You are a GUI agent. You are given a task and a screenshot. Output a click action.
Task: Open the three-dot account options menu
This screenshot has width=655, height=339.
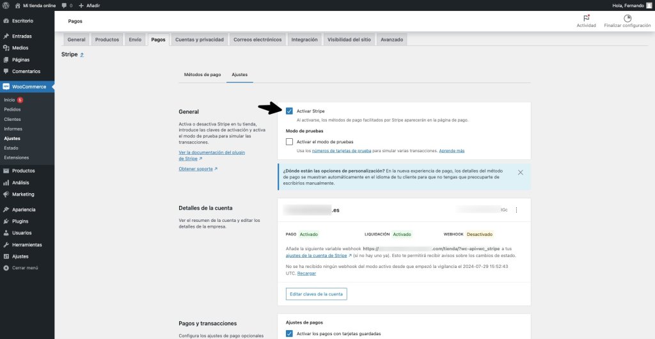[516, 210]
